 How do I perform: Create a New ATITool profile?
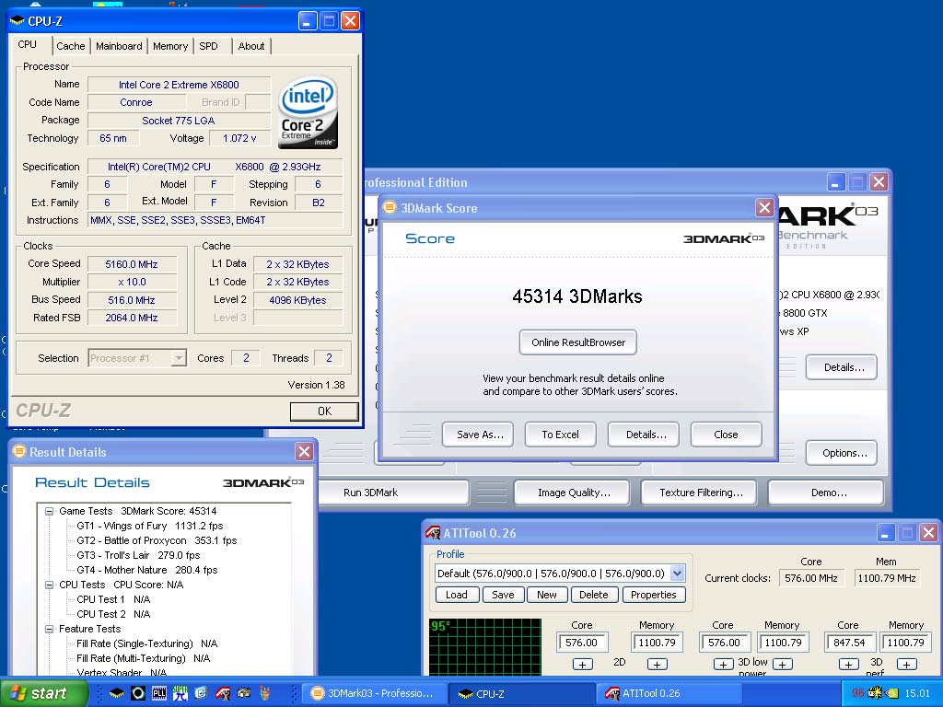547,595
